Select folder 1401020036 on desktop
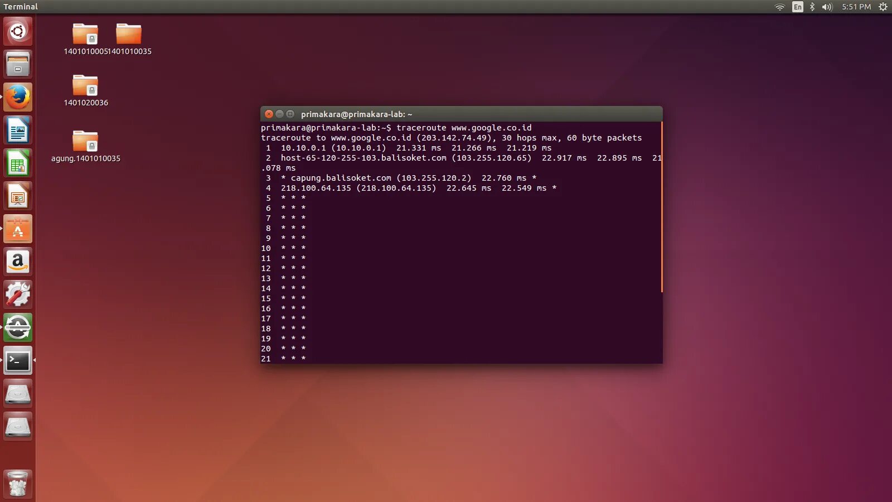 85,90
